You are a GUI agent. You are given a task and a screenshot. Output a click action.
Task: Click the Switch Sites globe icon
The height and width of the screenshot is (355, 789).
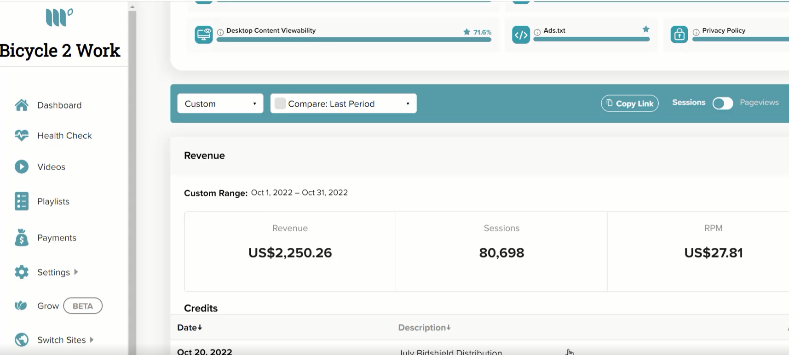tap(22, 340)
